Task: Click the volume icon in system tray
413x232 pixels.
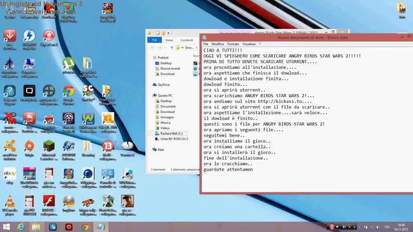Action: point(378,227)
